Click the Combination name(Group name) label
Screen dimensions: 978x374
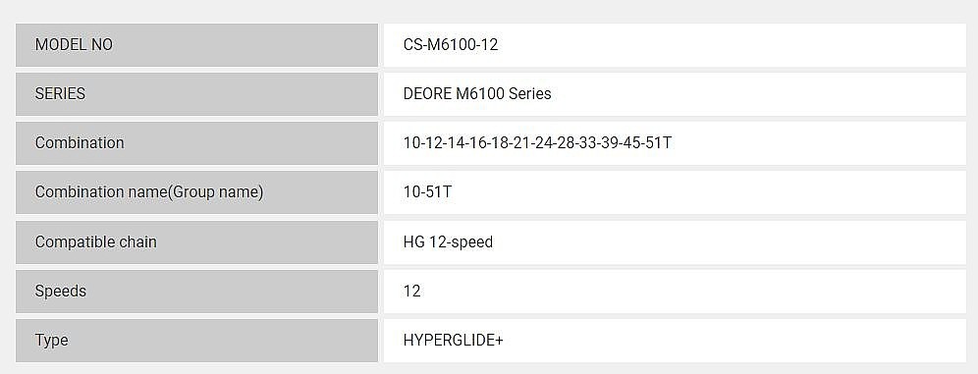point(149,192)
